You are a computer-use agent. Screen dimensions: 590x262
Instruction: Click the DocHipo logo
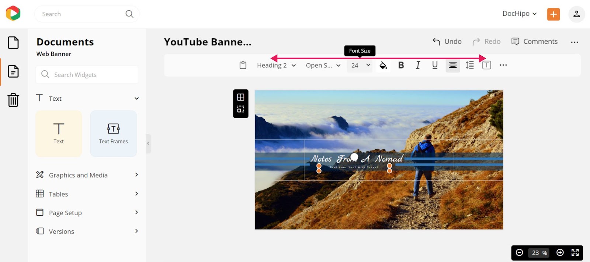(x=13, y=13)
